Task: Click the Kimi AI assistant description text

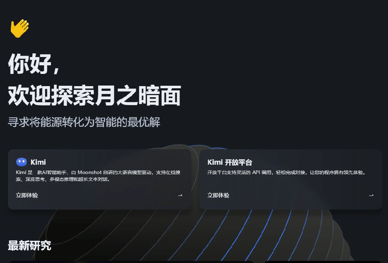Action: pyautogui.click(x=98, y=176)
